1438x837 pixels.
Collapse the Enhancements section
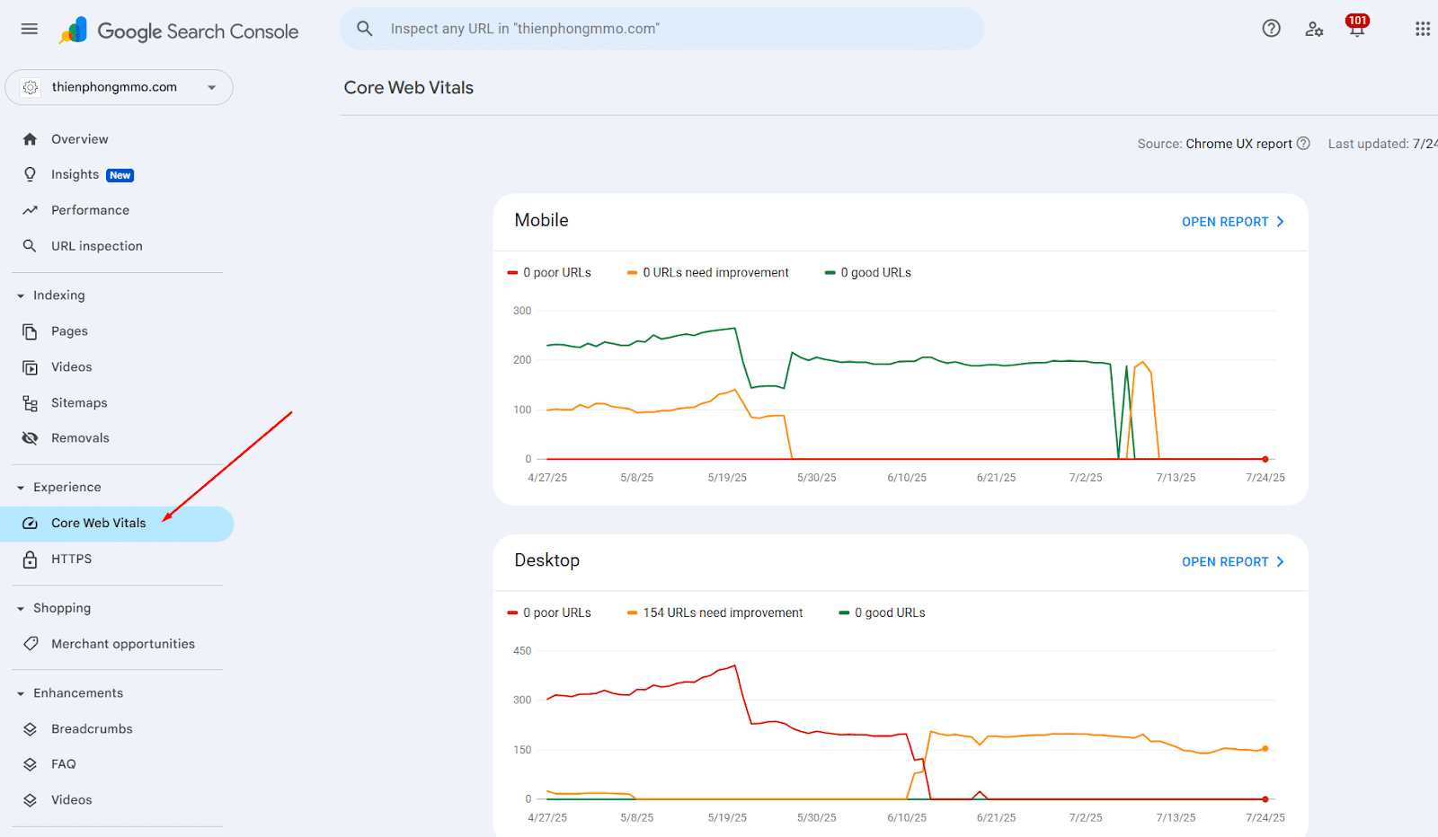21,693
